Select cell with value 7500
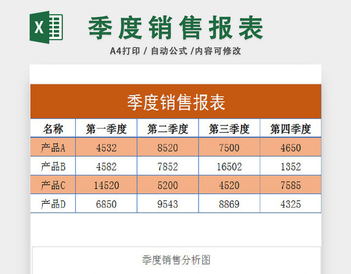The width and height of the screenshot is (351, 274). pyautogui.click(x=229, y=147)
